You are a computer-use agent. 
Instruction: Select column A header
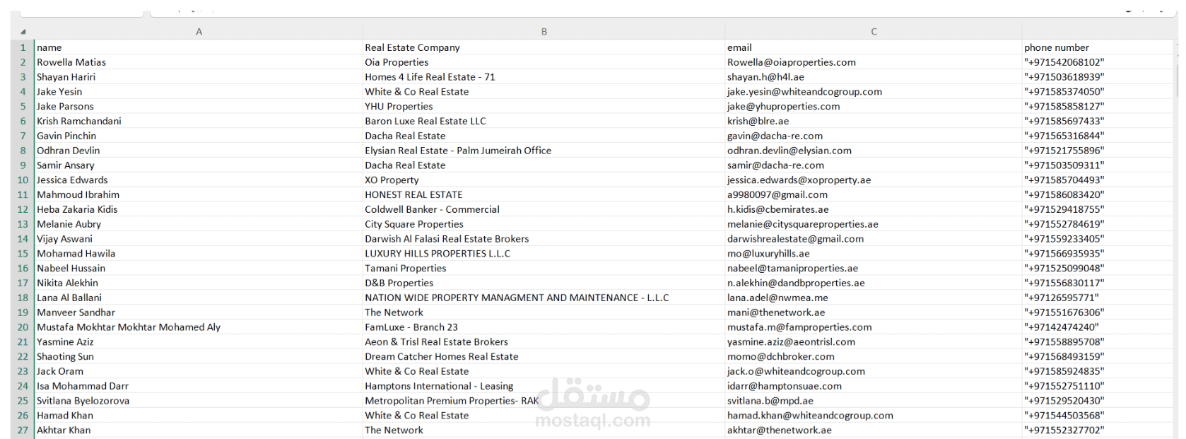(x=199, y=32)
